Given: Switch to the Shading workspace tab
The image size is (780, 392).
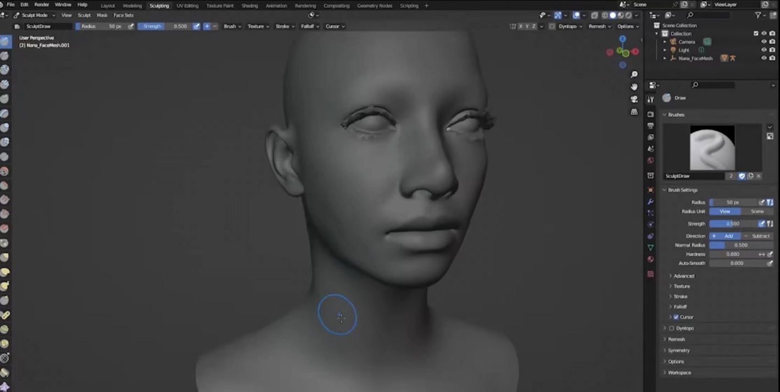Looking at the screenshot, I should pos(249,5).
